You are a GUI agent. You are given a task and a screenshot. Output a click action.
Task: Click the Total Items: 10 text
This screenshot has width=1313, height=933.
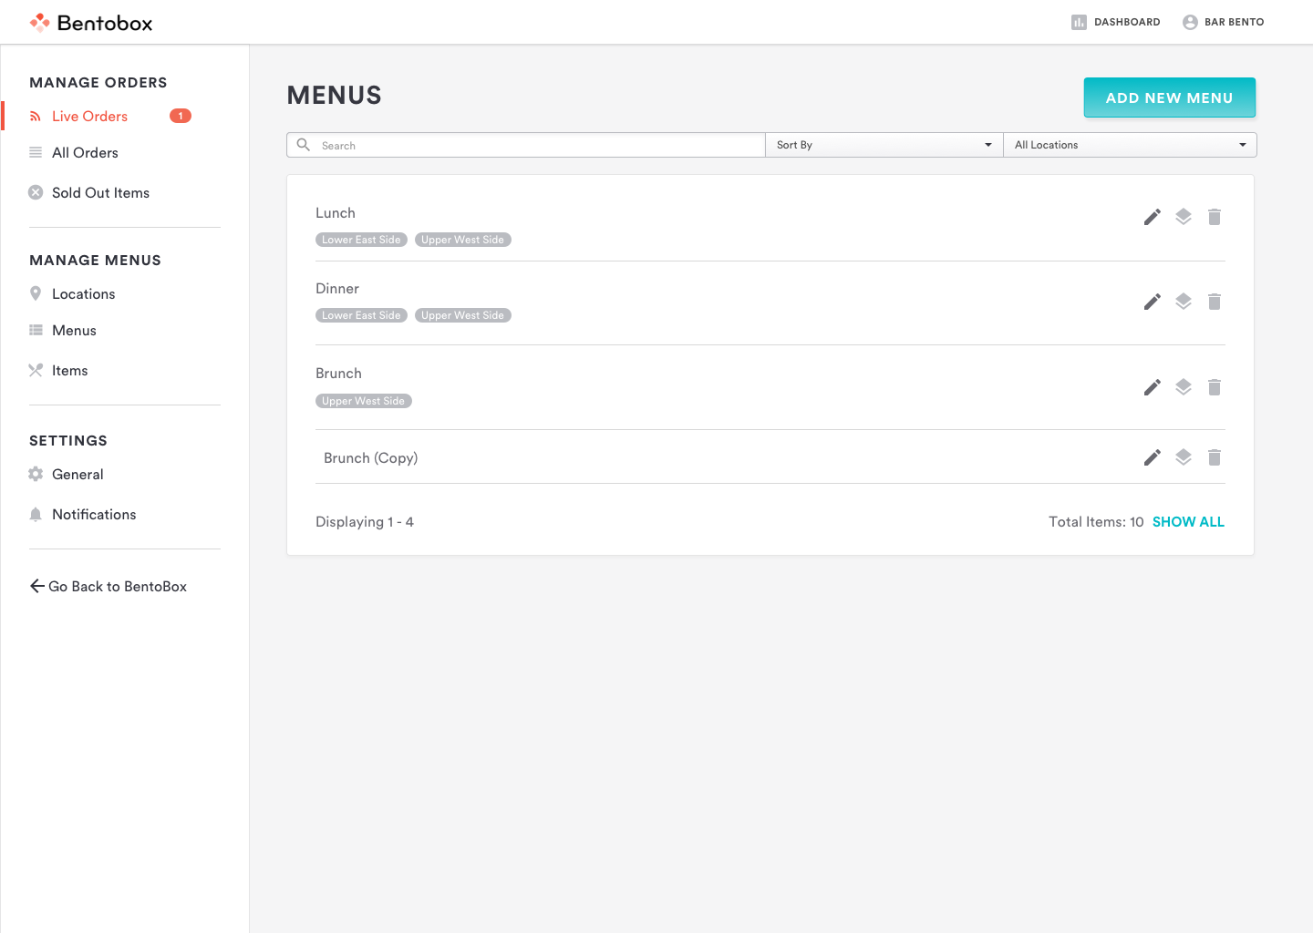pyautogui.click(x=1096, y=521)
